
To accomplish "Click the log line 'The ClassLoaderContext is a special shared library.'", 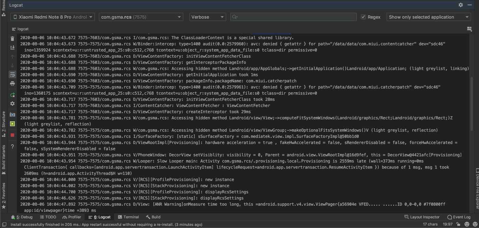I will 157,38.
